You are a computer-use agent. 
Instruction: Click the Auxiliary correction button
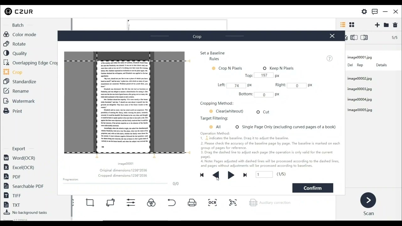270,203
